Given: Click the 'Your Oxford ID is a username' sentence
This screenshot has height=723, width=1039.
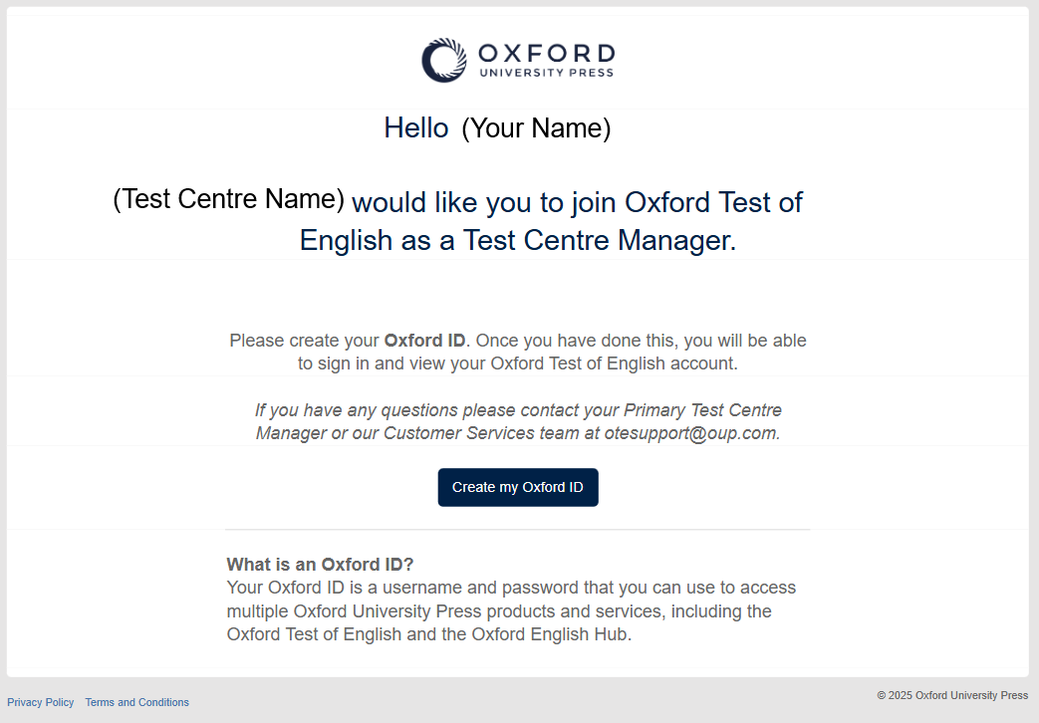Looking at the screenshot, I should click(x=511, y=588).
